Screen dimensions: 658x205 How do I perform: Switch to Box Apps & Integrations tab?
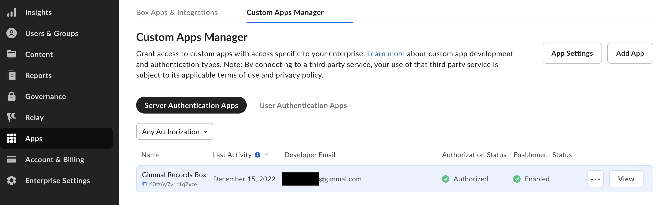tap(177, 12)
